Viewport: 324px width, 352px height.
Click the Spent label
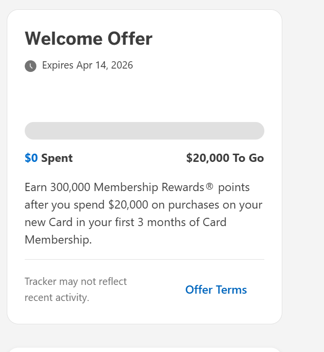click(57, 158)
